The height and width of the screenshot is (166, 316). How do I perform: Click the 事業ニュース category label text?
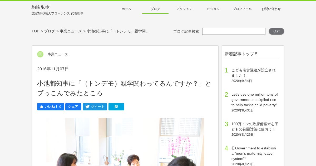coord(58,54)
